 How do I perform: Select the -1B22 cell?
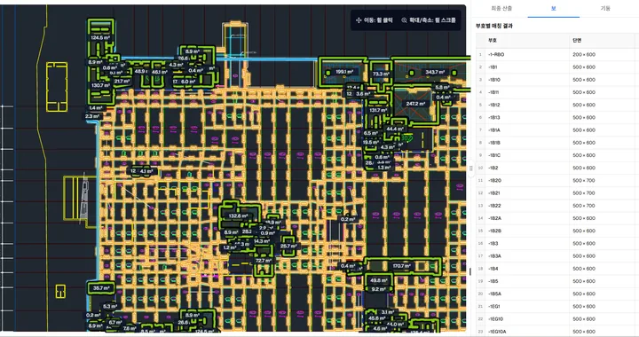pos(526,206)
